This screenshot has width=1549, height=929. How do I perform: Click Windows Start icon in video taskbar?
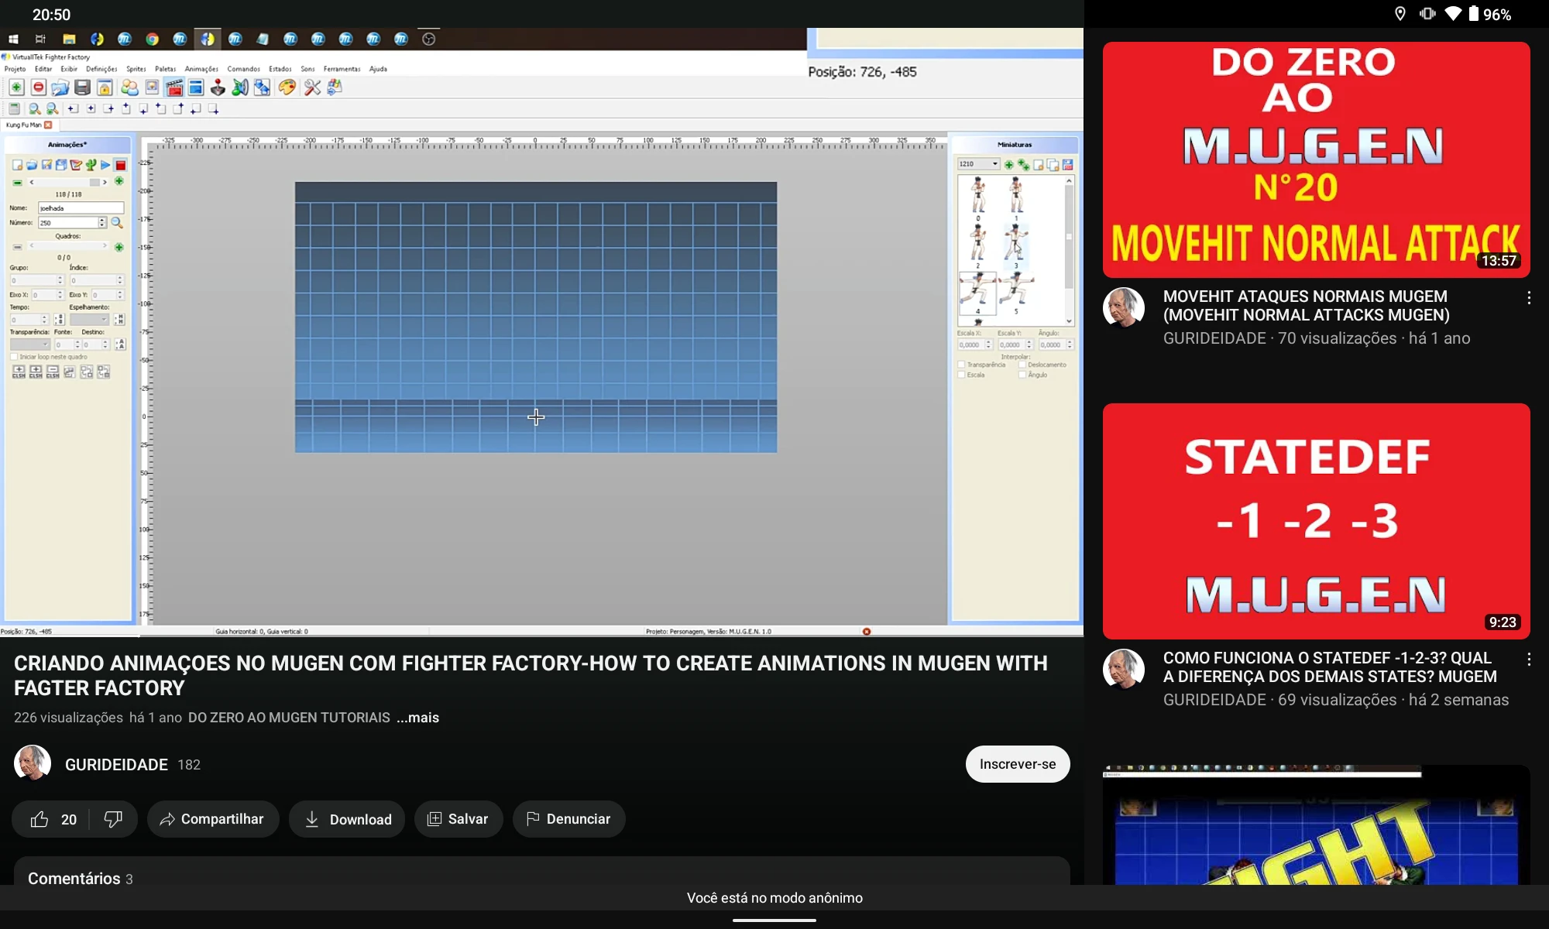coord(13,39)
